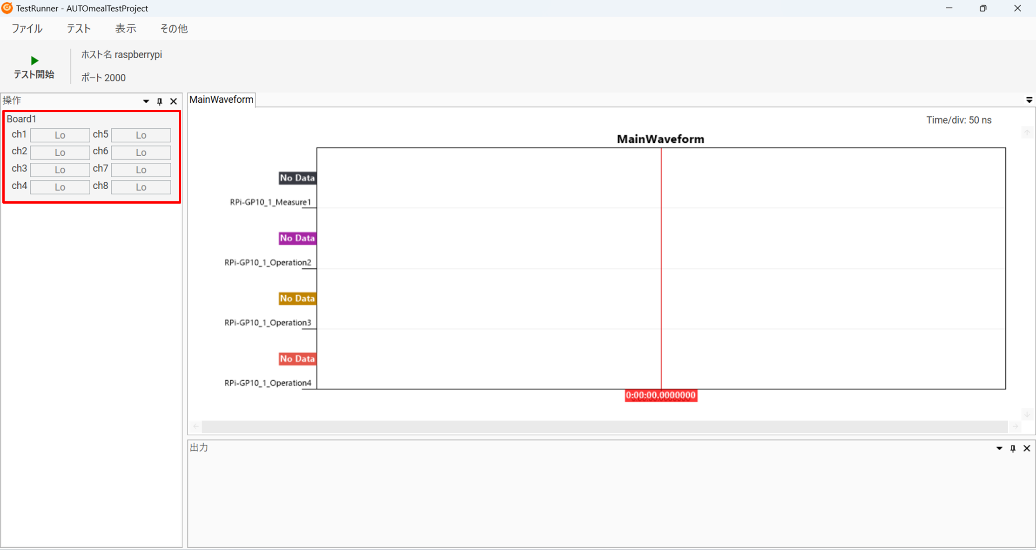
Task: Click the waveform scroll-down arrow icon
Action: (1027, 414)
